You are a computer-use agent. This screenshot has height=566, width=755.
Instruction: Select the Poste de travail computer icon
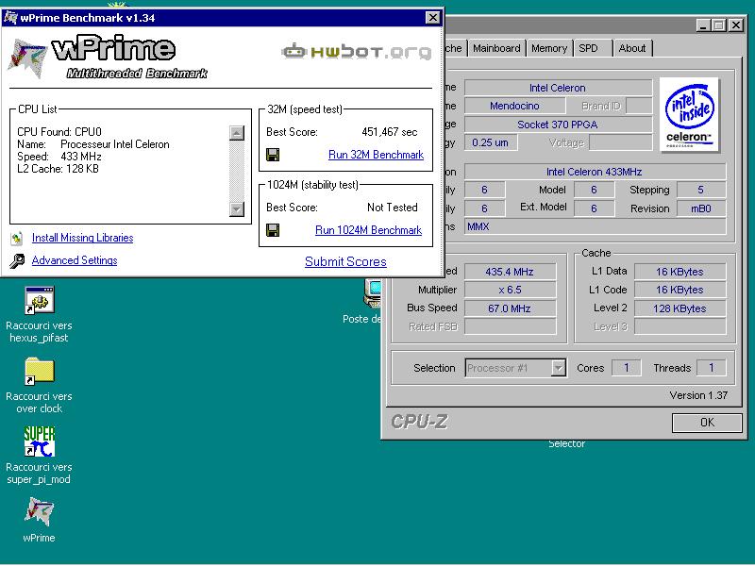[372, 292]
